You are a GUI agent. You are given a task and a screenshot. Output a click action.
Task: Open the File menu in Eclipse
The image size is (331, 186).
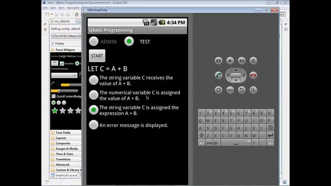(45, 8)
